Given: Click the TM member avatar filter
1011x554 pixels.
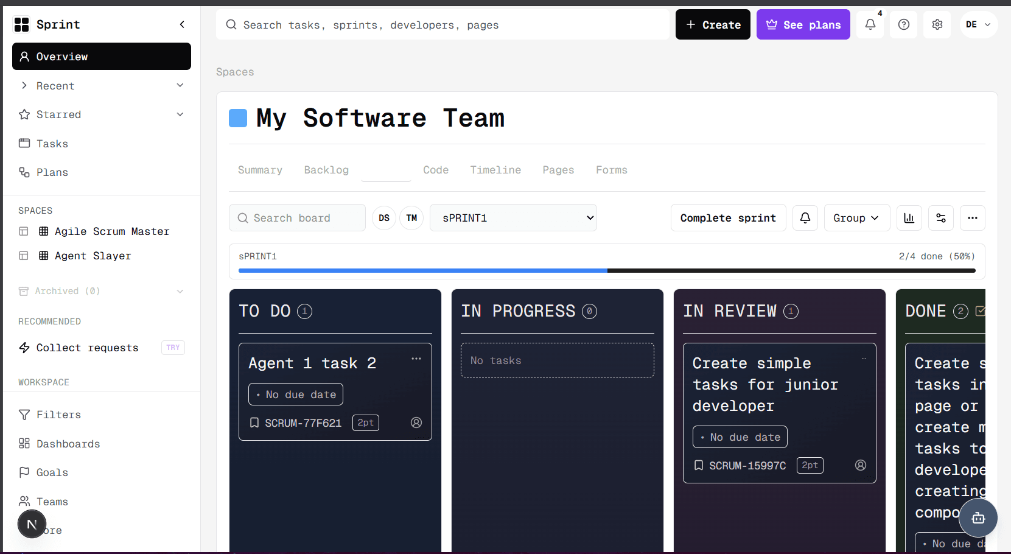Looking at the screenshot, I should pyautogui.click(x=412, y=218).
